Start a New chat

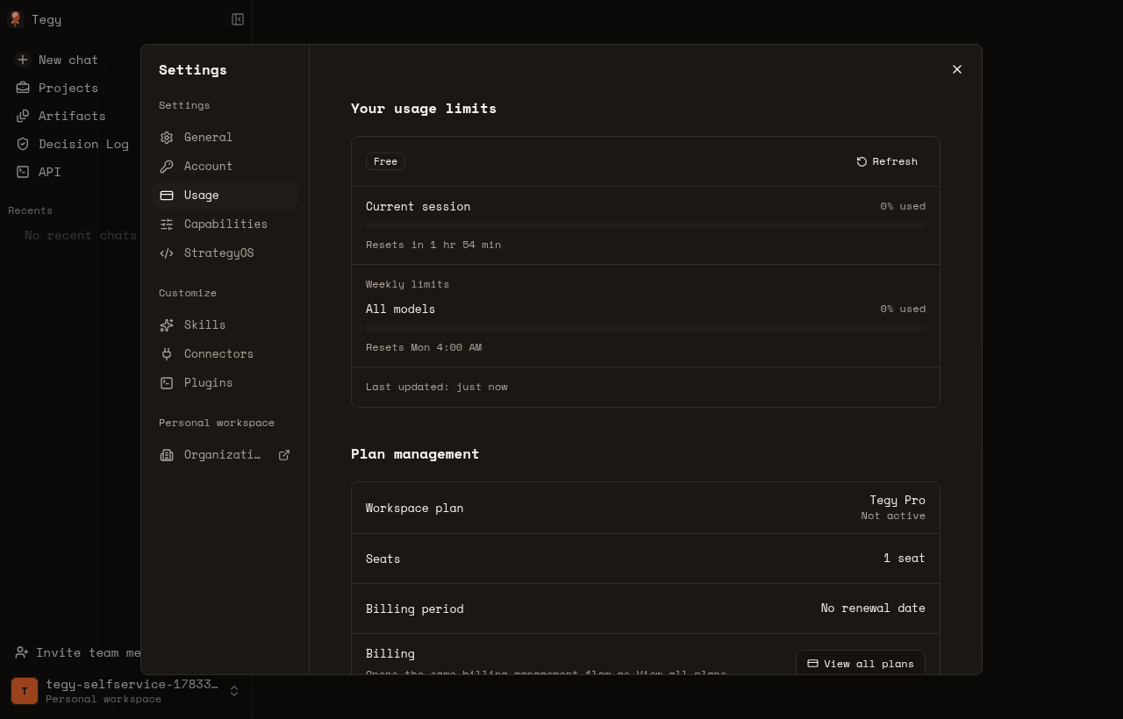click(x=68, y=60)
